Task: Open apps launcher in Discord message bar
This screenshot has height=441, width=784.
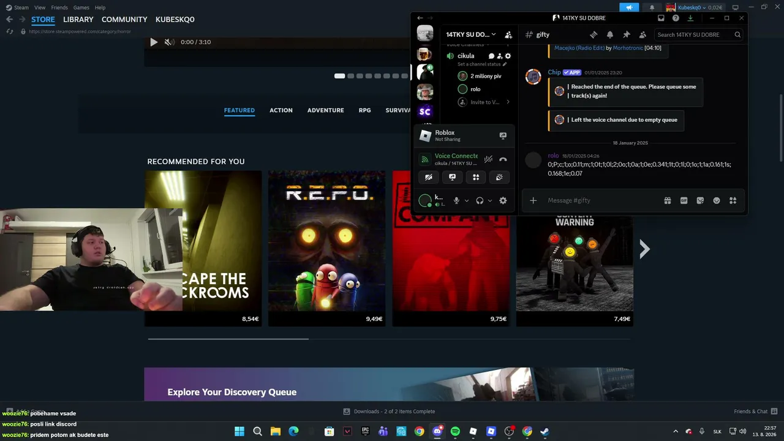Action: [x=733, y=200]
